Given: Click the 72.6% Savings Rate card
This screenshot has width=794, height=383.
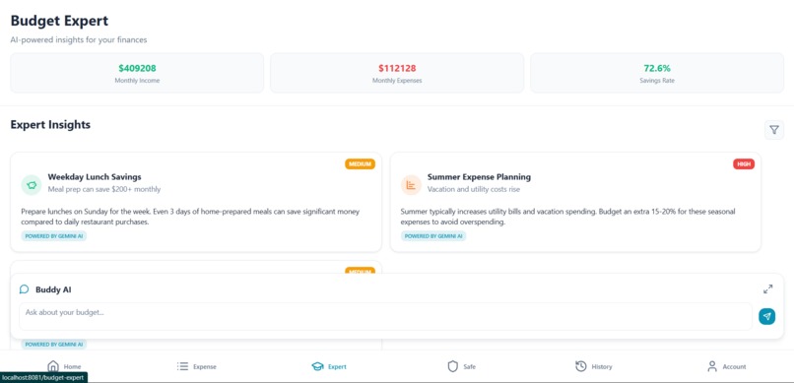Looking at the screenshot, I should point(657,73).
